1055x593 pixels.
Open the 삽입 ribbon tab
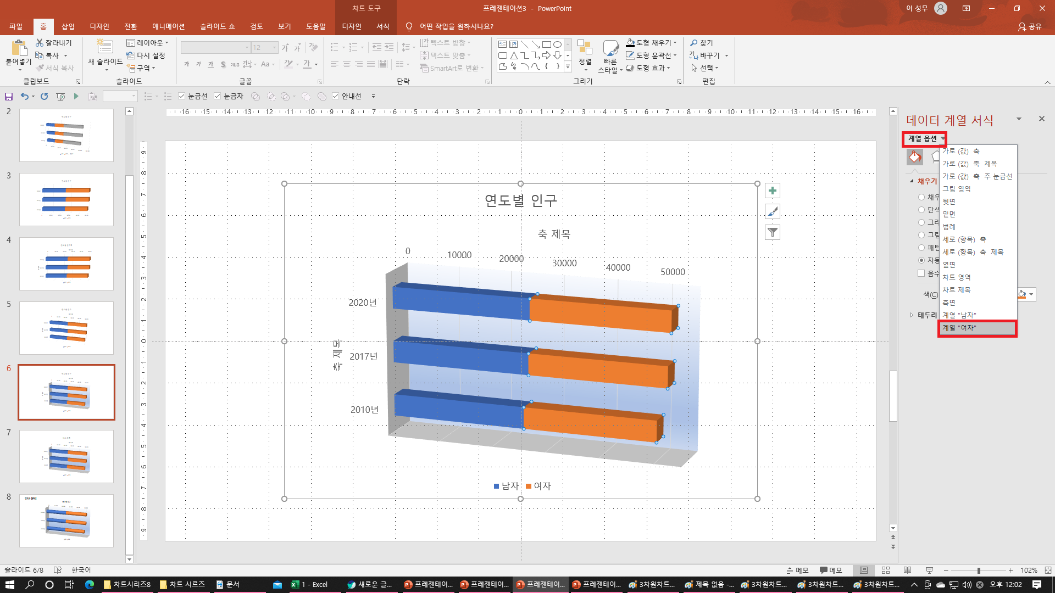click(x=68, y=26)
